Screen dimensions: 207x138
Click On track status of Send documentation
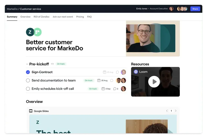88,80
